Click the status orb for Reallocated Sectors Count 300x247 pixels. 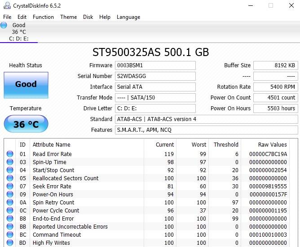[x=10, y=178]
